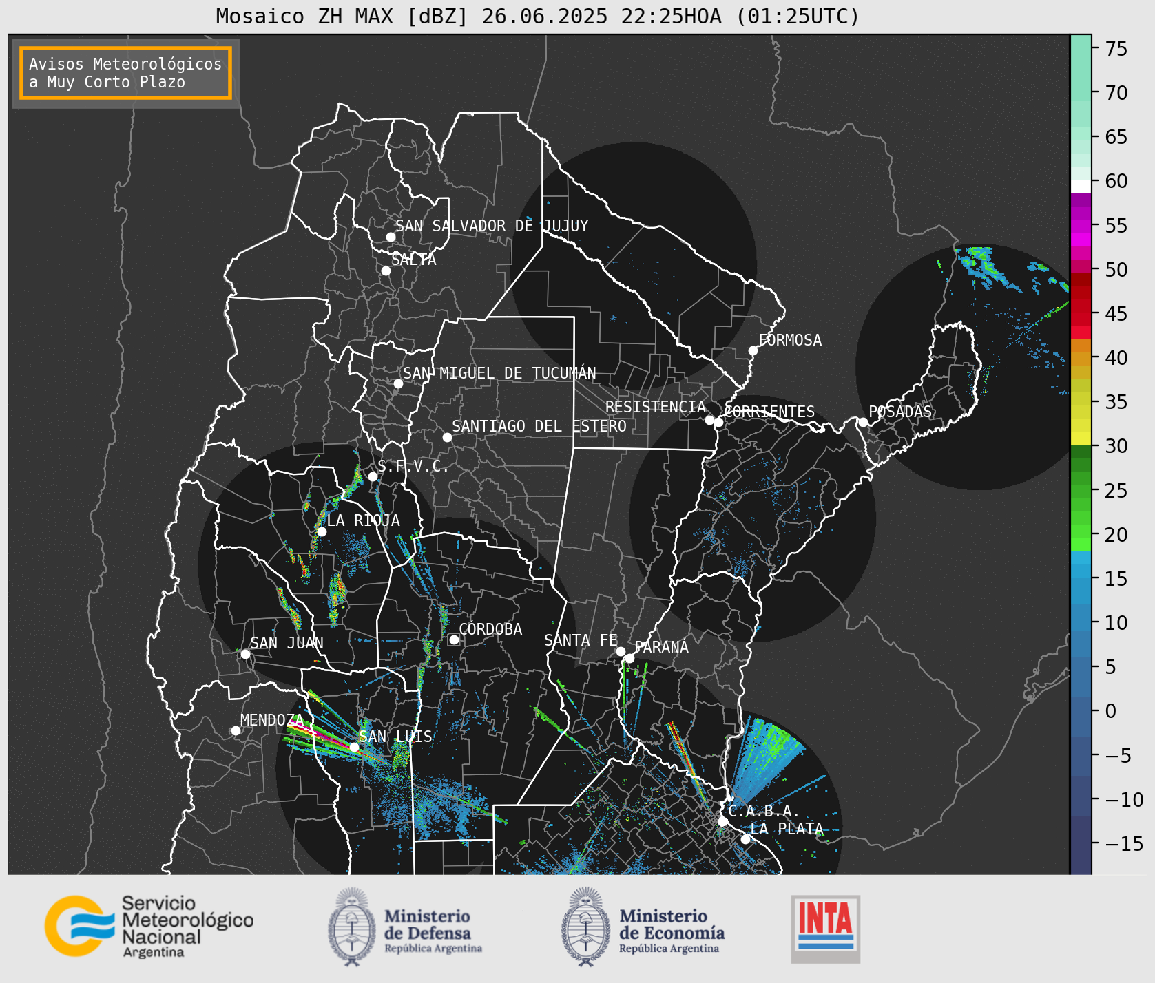The image size is (1155, 983).
Task: Select the Corrientes city marker
Action: [718, 422]
